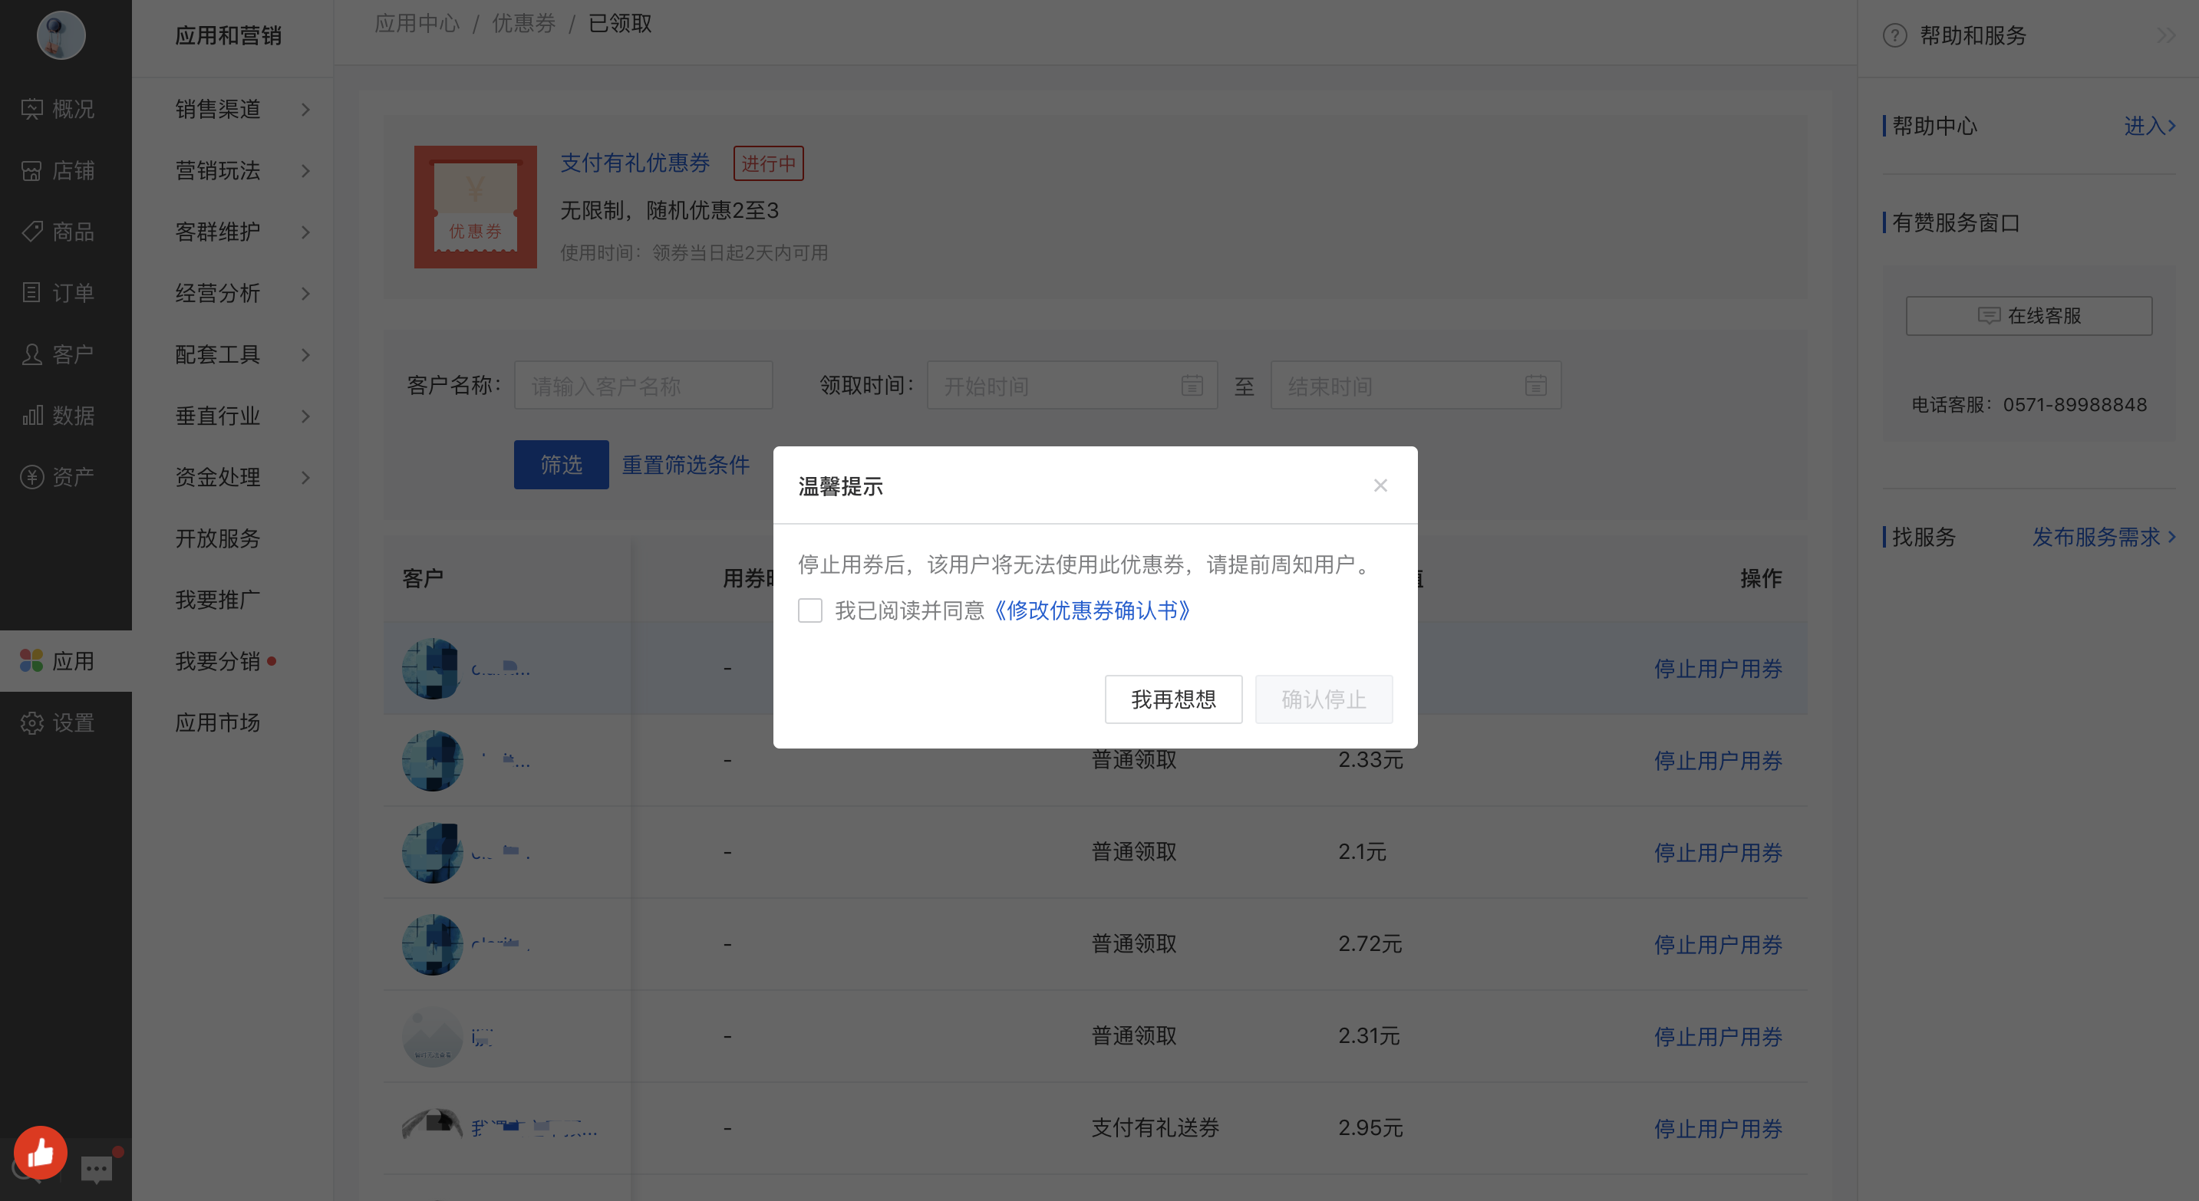Click 发布服务需求 link
Viewport: 2199px width, 1201px height.
(2103, 537)
